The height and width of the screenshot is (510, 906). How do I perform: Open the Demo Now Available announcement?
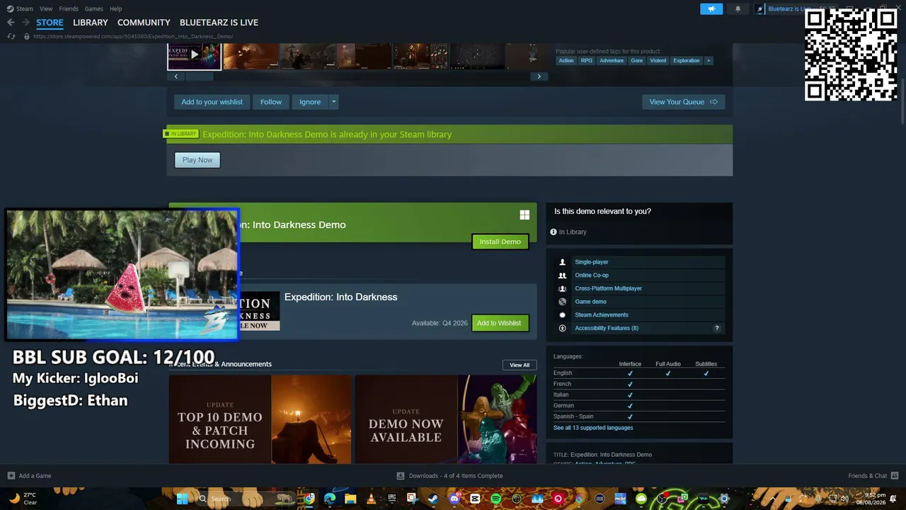(x=446, y=419)
